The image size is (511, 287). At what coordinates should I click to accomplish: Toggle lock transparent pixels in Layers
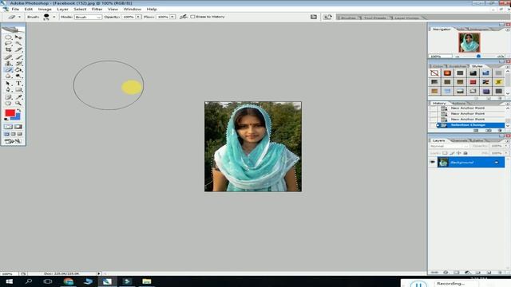(445, 153)
